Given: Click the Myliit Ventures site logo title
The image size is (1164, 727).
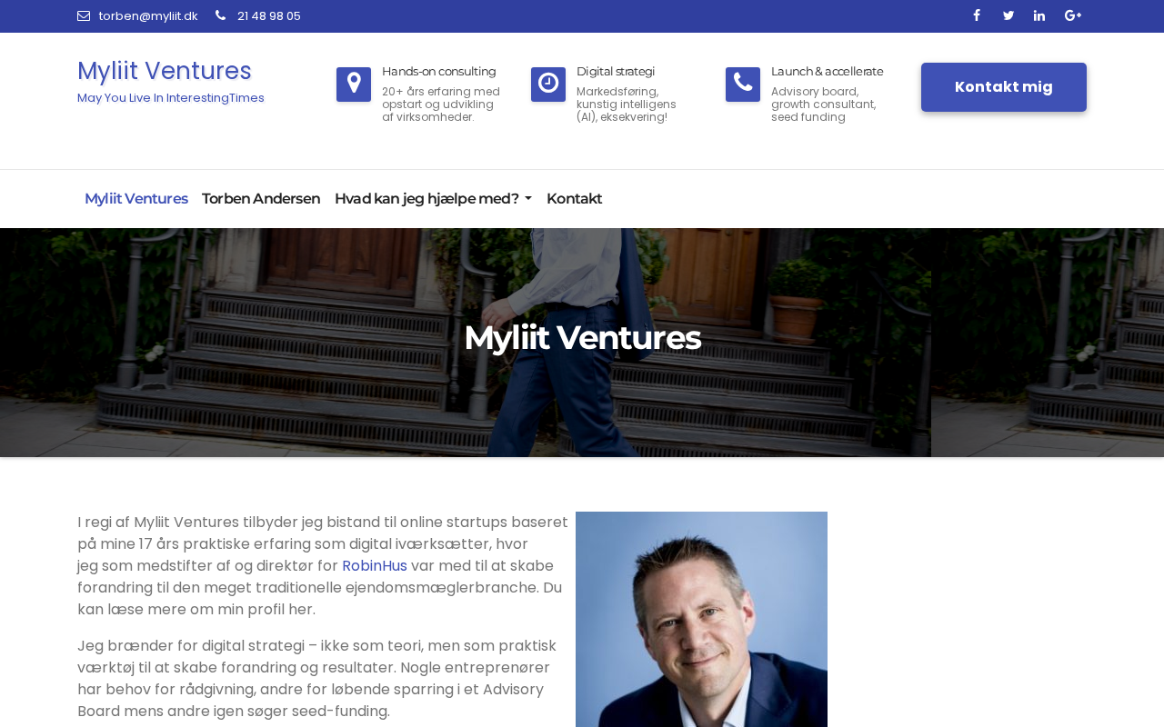Looking at the screenshot, I should click(x=165, y=71).
